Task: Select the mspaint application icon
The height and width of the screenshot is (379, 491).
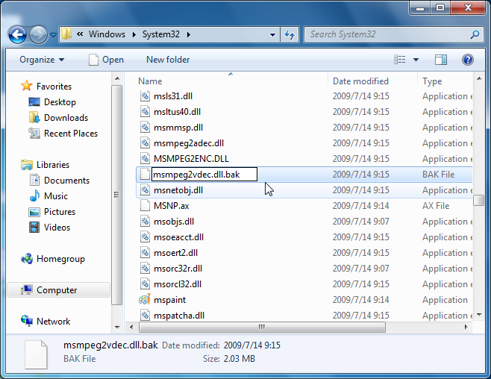Action: 145,299
